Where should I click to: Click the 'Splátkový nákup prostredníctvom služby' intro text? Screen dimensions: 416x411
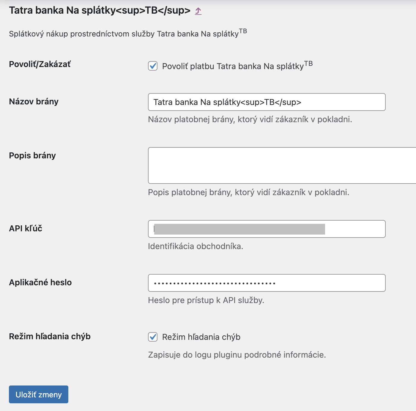[128, 33]
